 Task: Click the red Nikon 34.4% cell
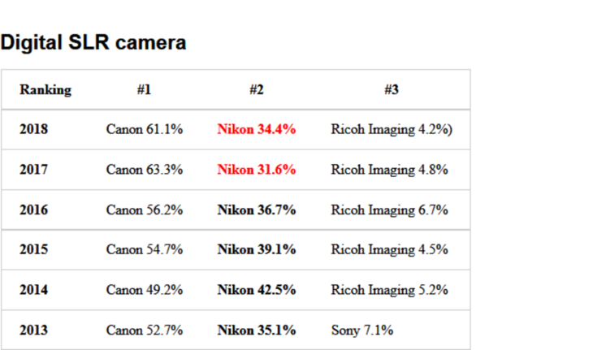click(257, 129)
